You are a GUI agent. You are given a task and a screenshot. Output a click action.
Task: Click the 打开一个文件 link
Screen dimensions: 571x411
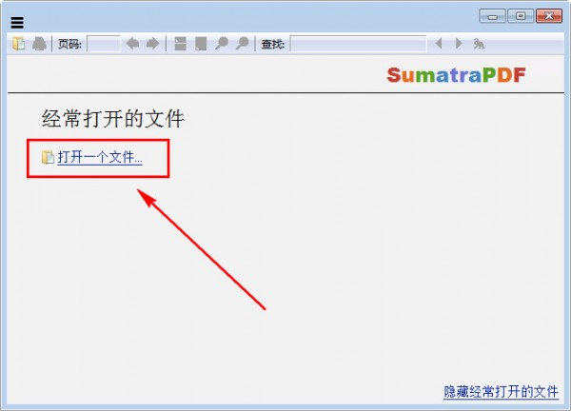coord(100,157)
